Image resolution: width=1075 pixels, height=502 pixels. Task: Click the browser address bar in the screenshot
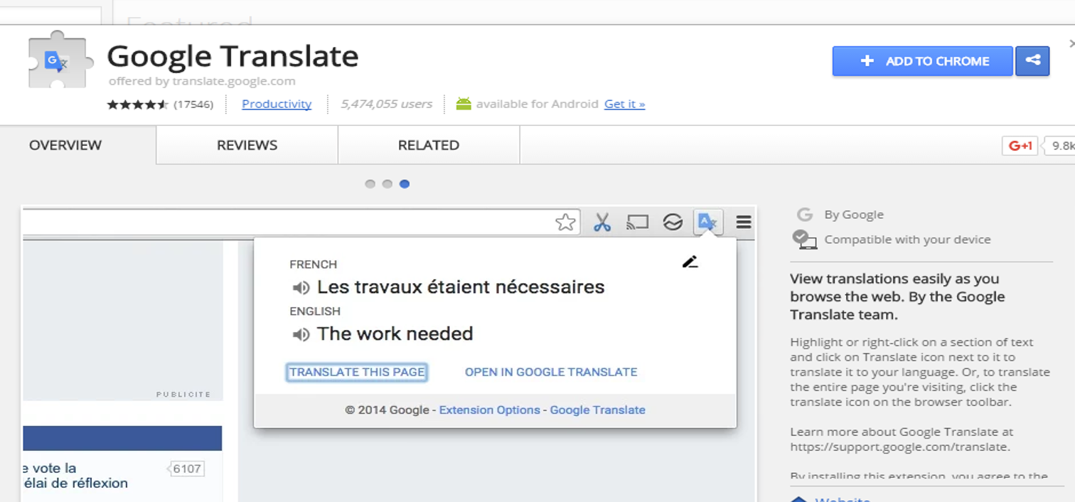301,223
